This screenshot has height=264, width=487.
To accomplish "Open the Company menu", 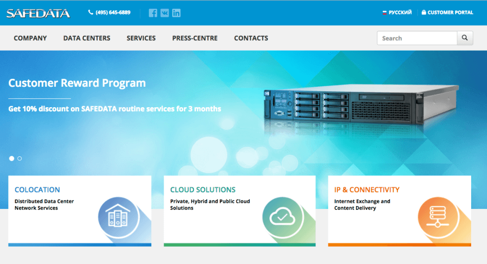I will point(30,38).
